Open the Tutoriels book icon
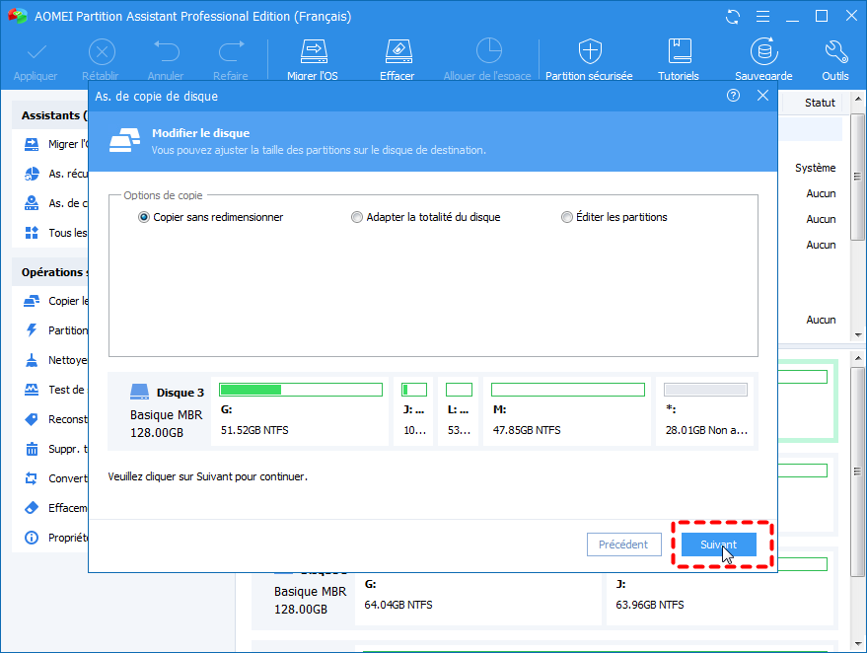This screenshot has width=867, height=653. coord(680,51)
